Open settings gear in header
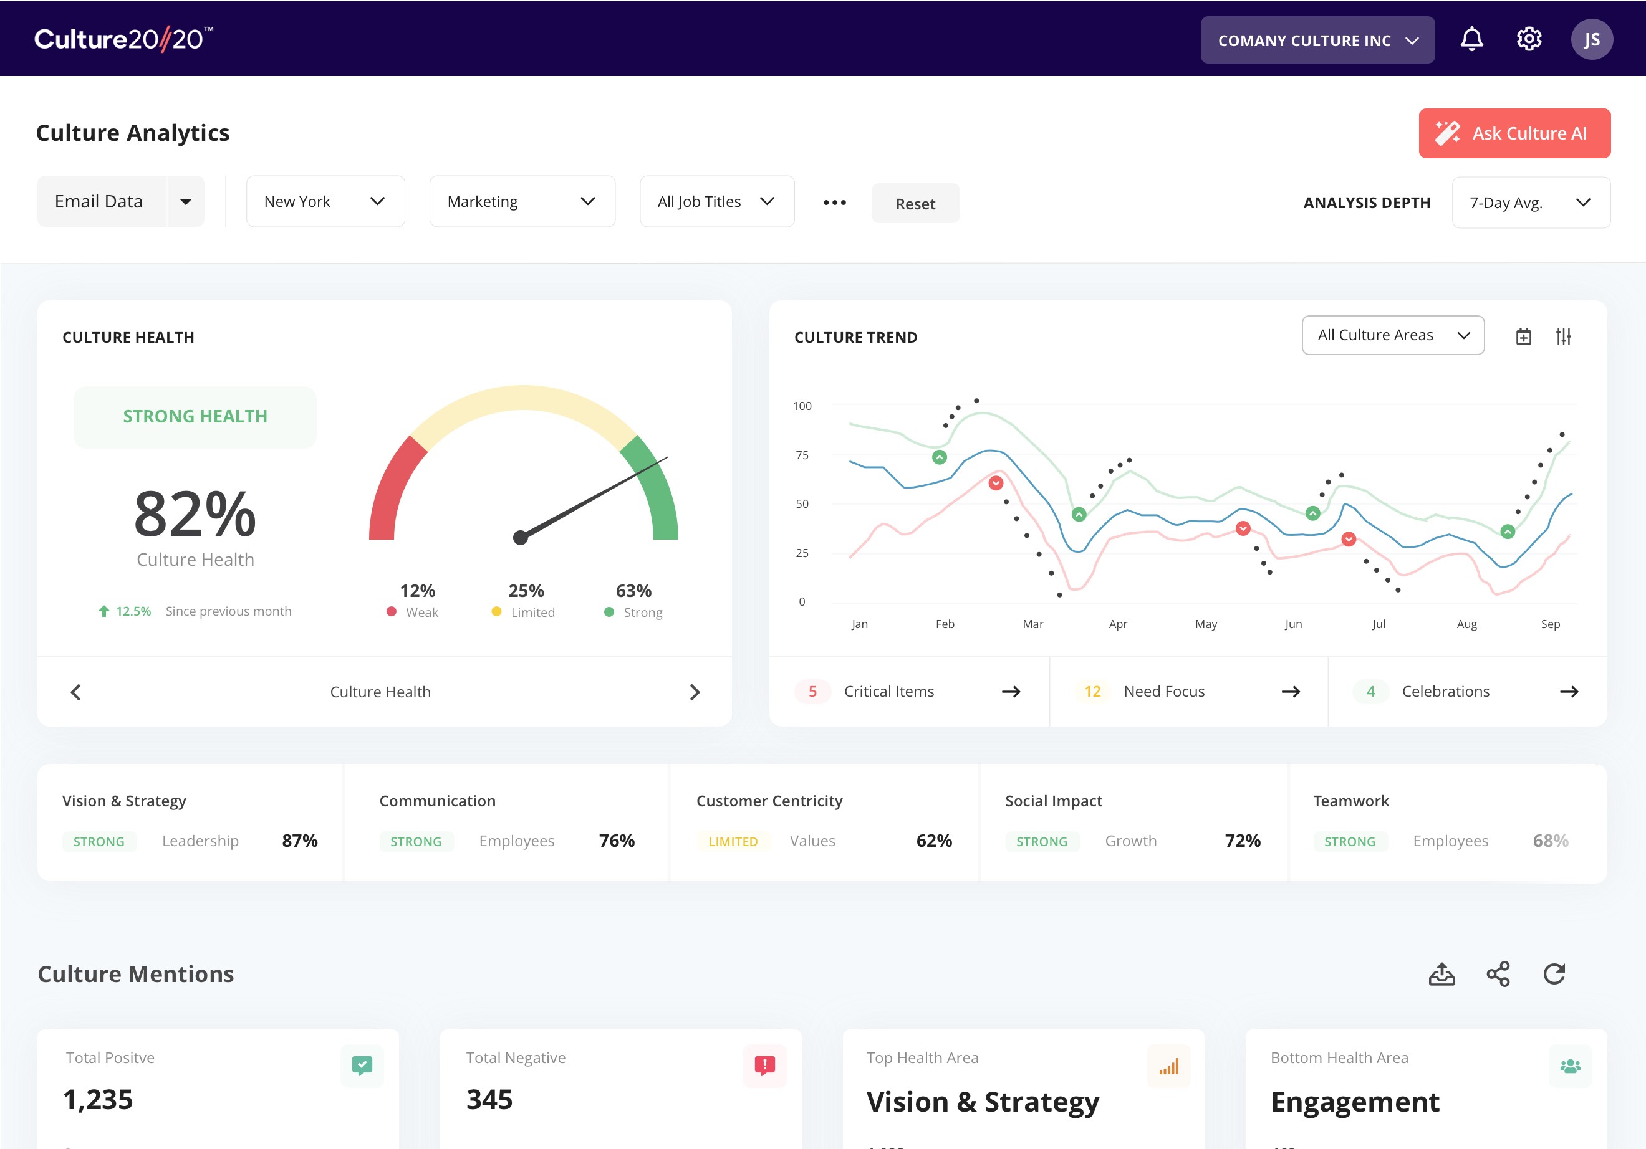Screen dimensions: 1646x1149 click(1528, 39)
